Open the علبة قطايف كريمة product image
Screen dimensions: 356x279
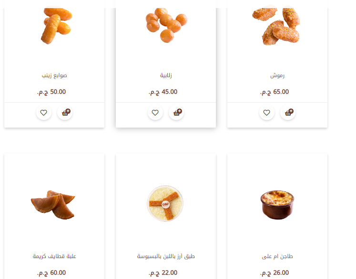(53, 205)
